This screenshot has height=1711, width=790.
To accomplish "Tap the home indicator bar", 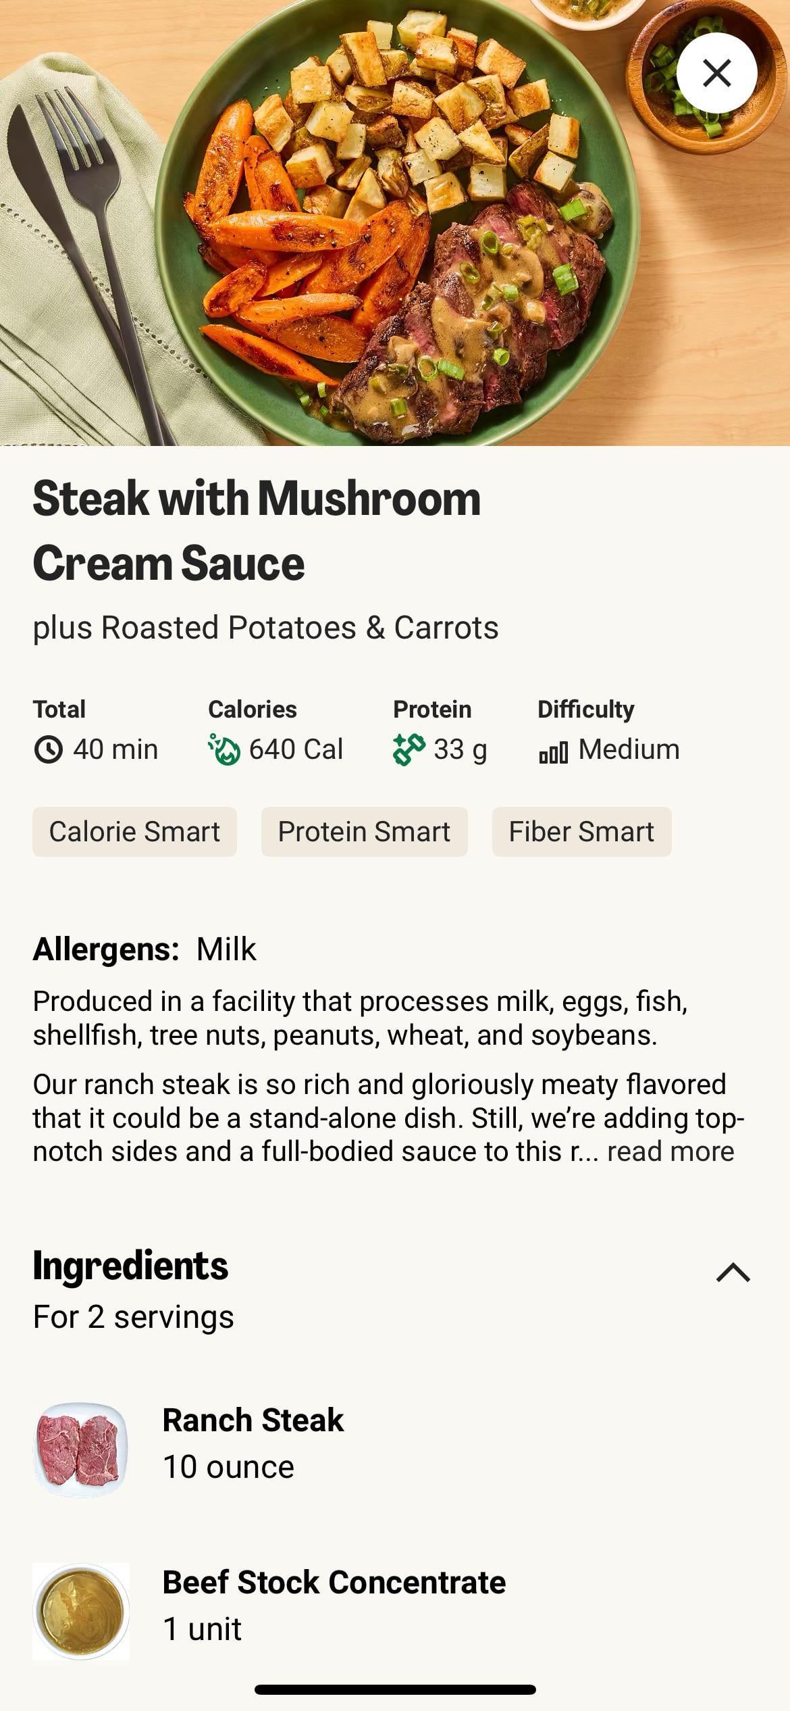I will pos(395,1689).
